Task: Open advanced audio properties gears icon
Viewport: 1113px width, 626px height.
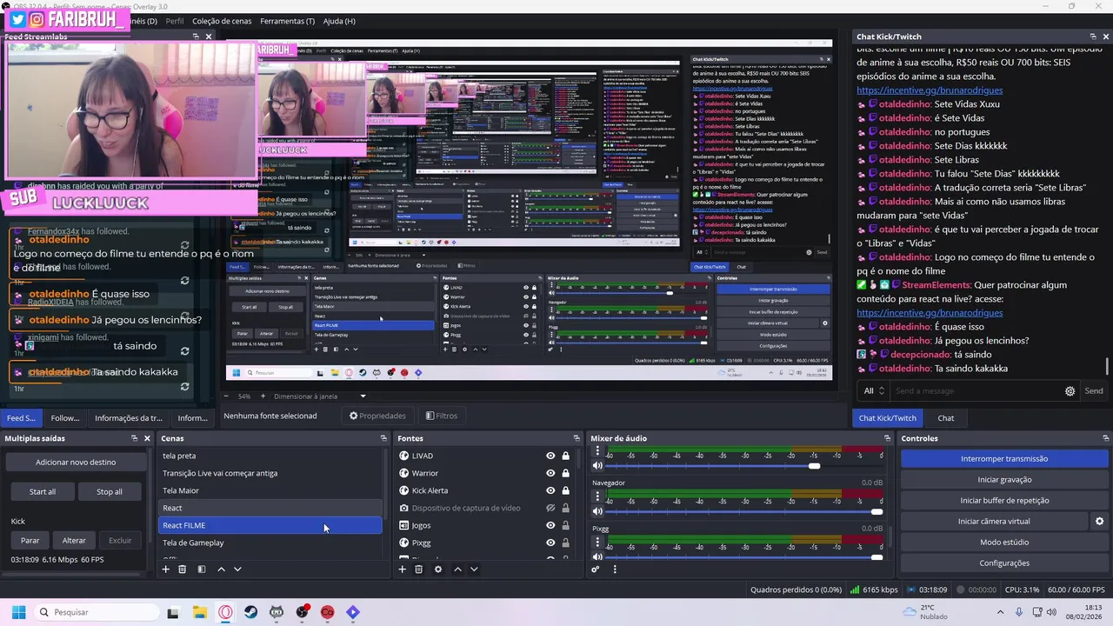Action: pos(596,569)
